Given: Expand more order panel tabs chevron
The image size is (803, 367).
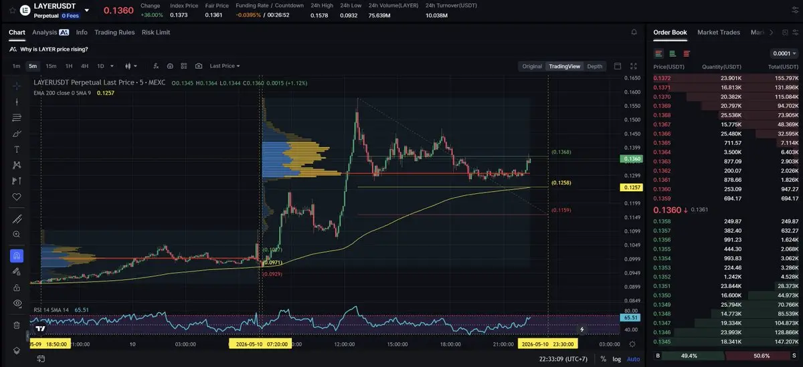Looking at the screenshot, I should point(771,32).
